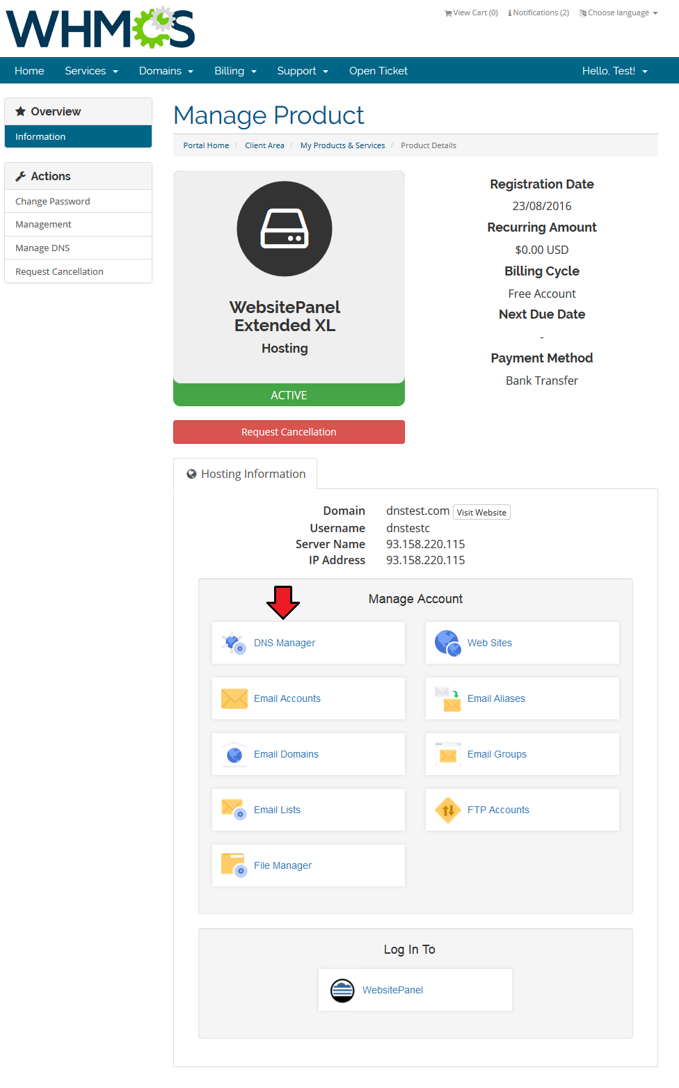
Task: Click the language selector icon
Action: pyautogui.click(x=583, y=13)
